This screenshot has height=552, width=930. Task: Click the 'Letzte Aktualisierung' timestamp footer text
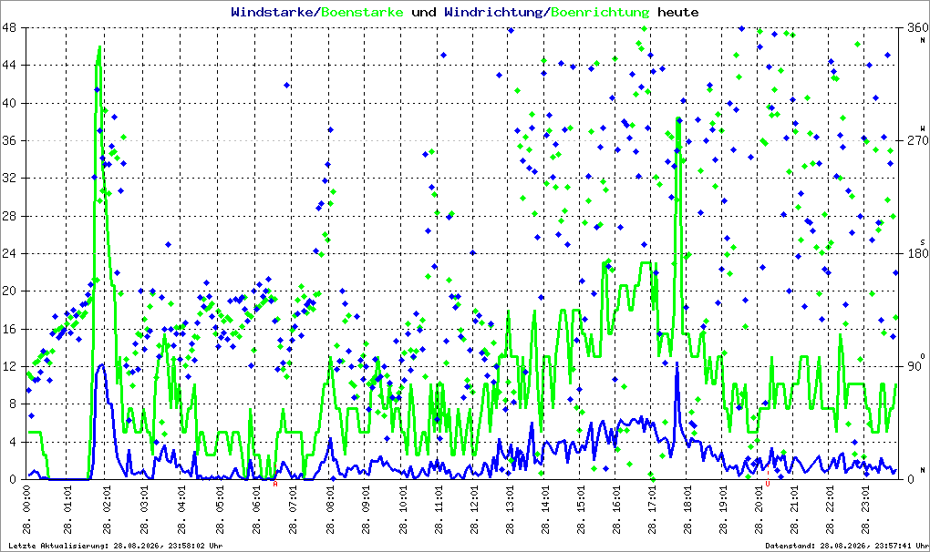click(x=116, y=546)
